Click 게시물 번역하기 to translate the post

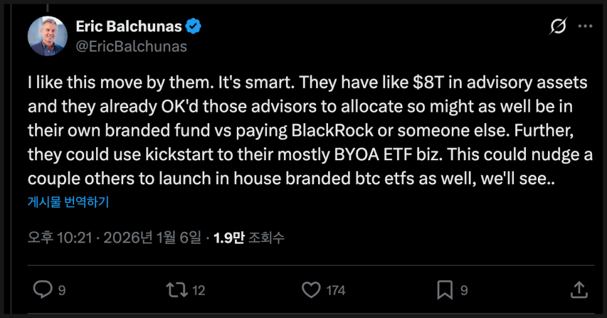68,202
